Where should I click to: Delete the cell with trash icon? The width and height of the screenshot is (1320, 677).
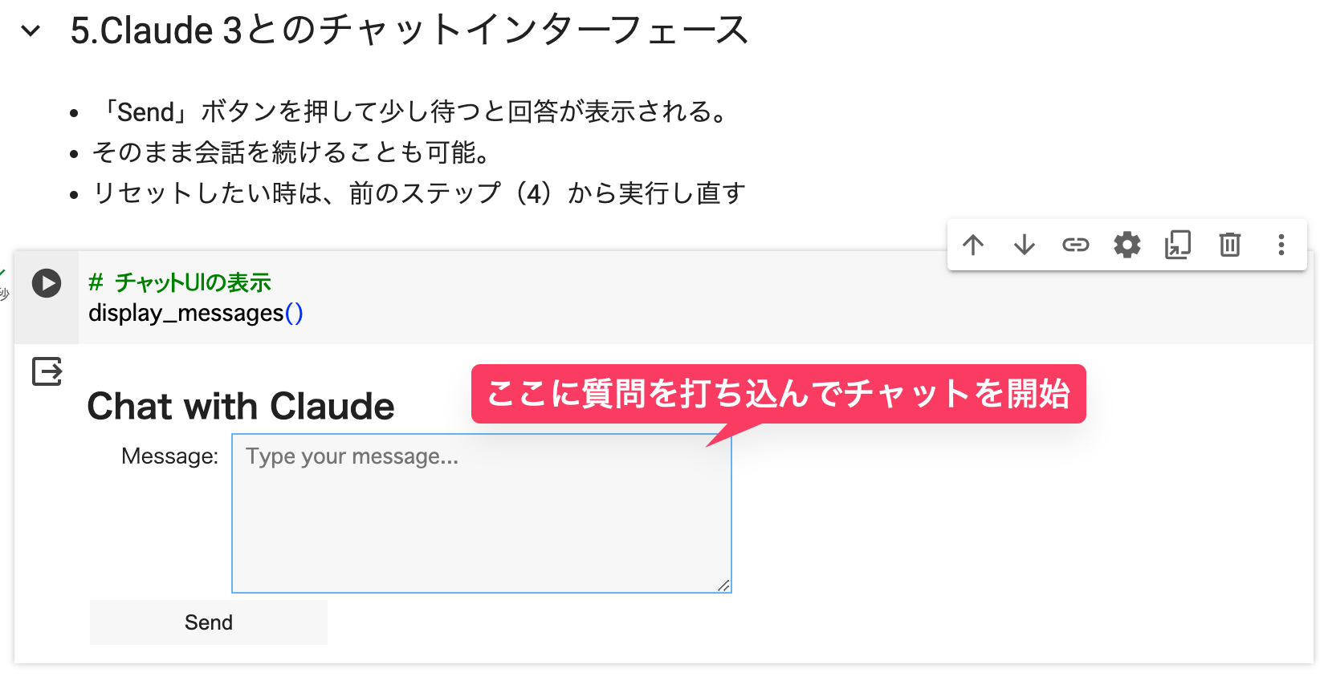pyautogui.click(x=1230, y=245)
